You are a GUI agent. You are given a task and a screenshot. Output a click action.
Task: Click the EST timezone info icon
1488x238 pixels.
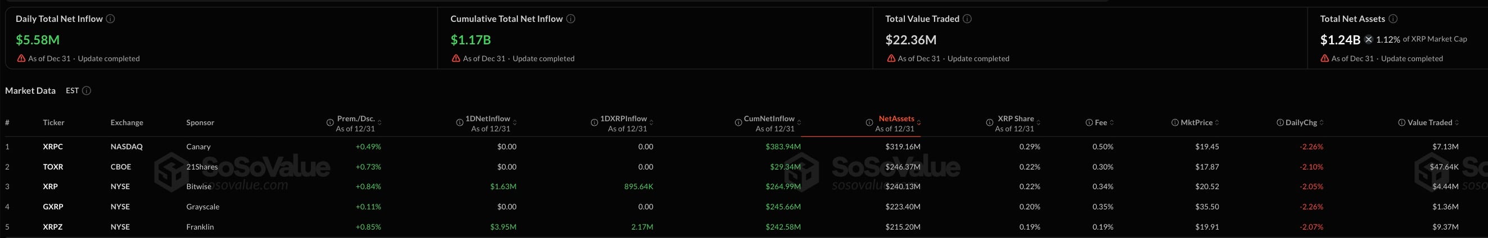coord(87,91)
